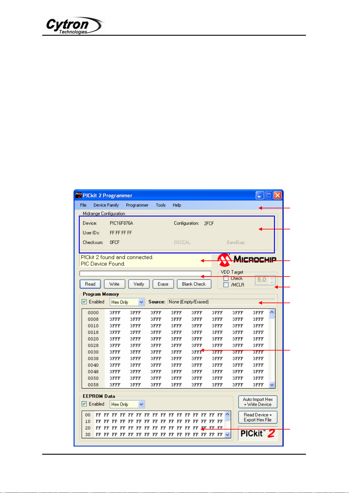Screen dimensions: 349x493
Task: Click program memory address 0058
Action: 93,385
